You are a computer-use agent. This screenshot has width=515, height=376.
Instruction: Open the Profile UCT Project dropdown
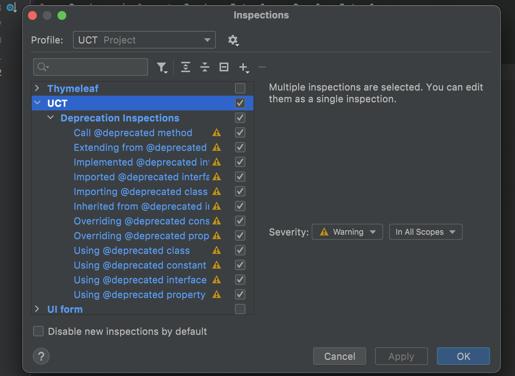tap(144, 40)
